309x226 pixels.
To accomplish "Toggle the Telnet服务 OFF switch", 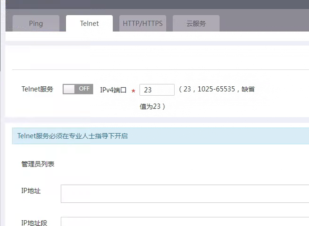I will (78, 89).
